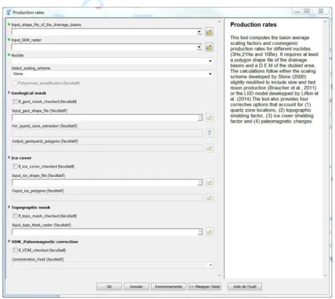This screenshot has height=299, width=335.
Task: Click the Annuler button
Action: click(x=136, y=287)
